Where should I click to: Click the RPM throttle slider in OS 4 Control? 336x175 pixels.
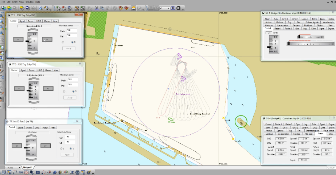tap(269, 47)
